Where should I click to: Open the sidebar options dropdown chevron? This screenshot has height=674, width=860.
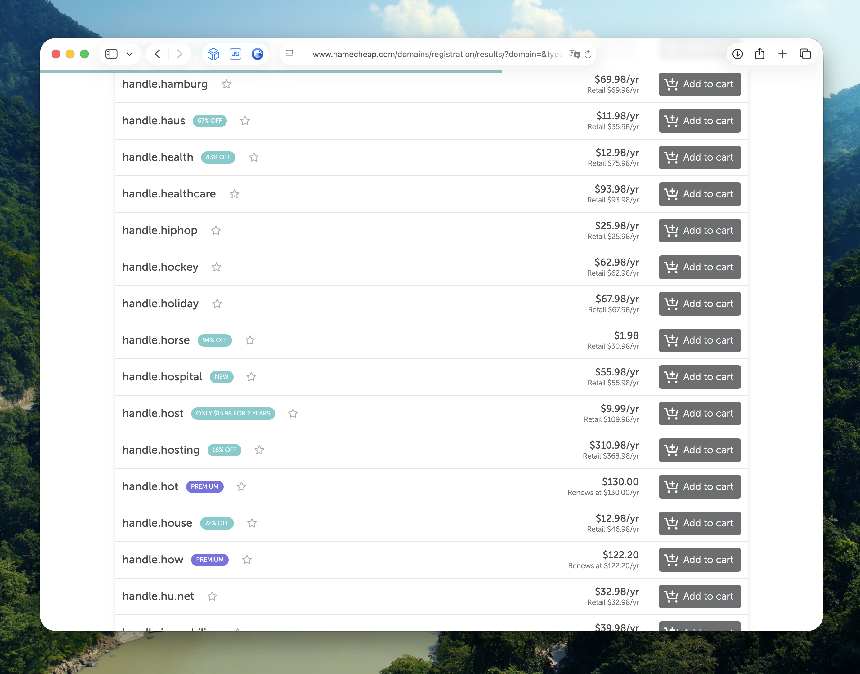pyautogui.click(x=129, y=54)
